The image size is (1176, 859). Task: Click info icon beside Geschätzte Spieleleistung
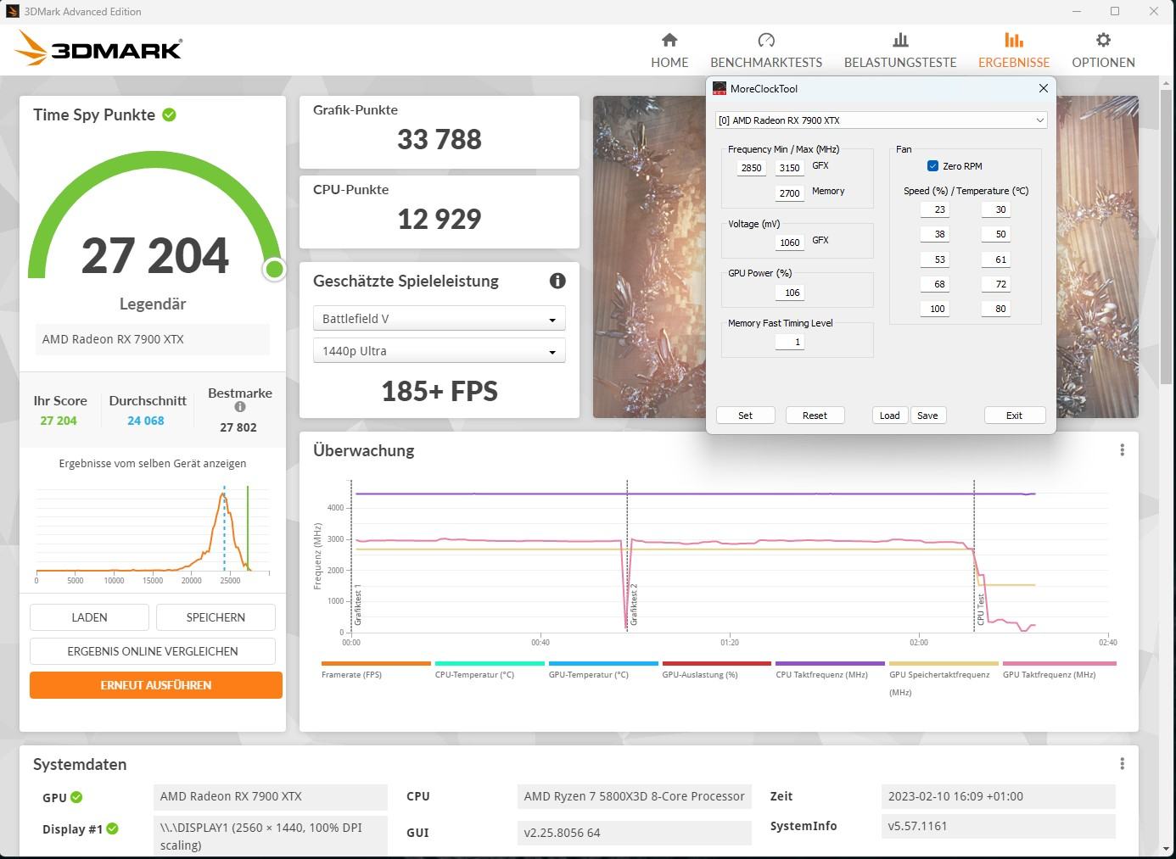click(557, 281)
